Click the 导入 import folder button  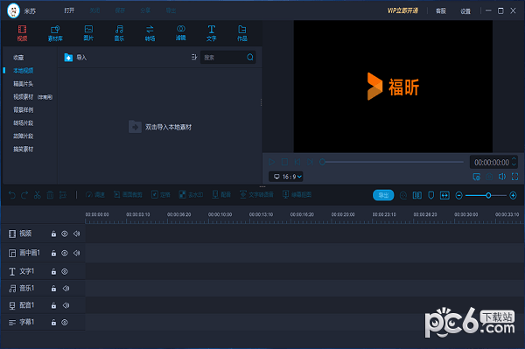coord(75,58)
